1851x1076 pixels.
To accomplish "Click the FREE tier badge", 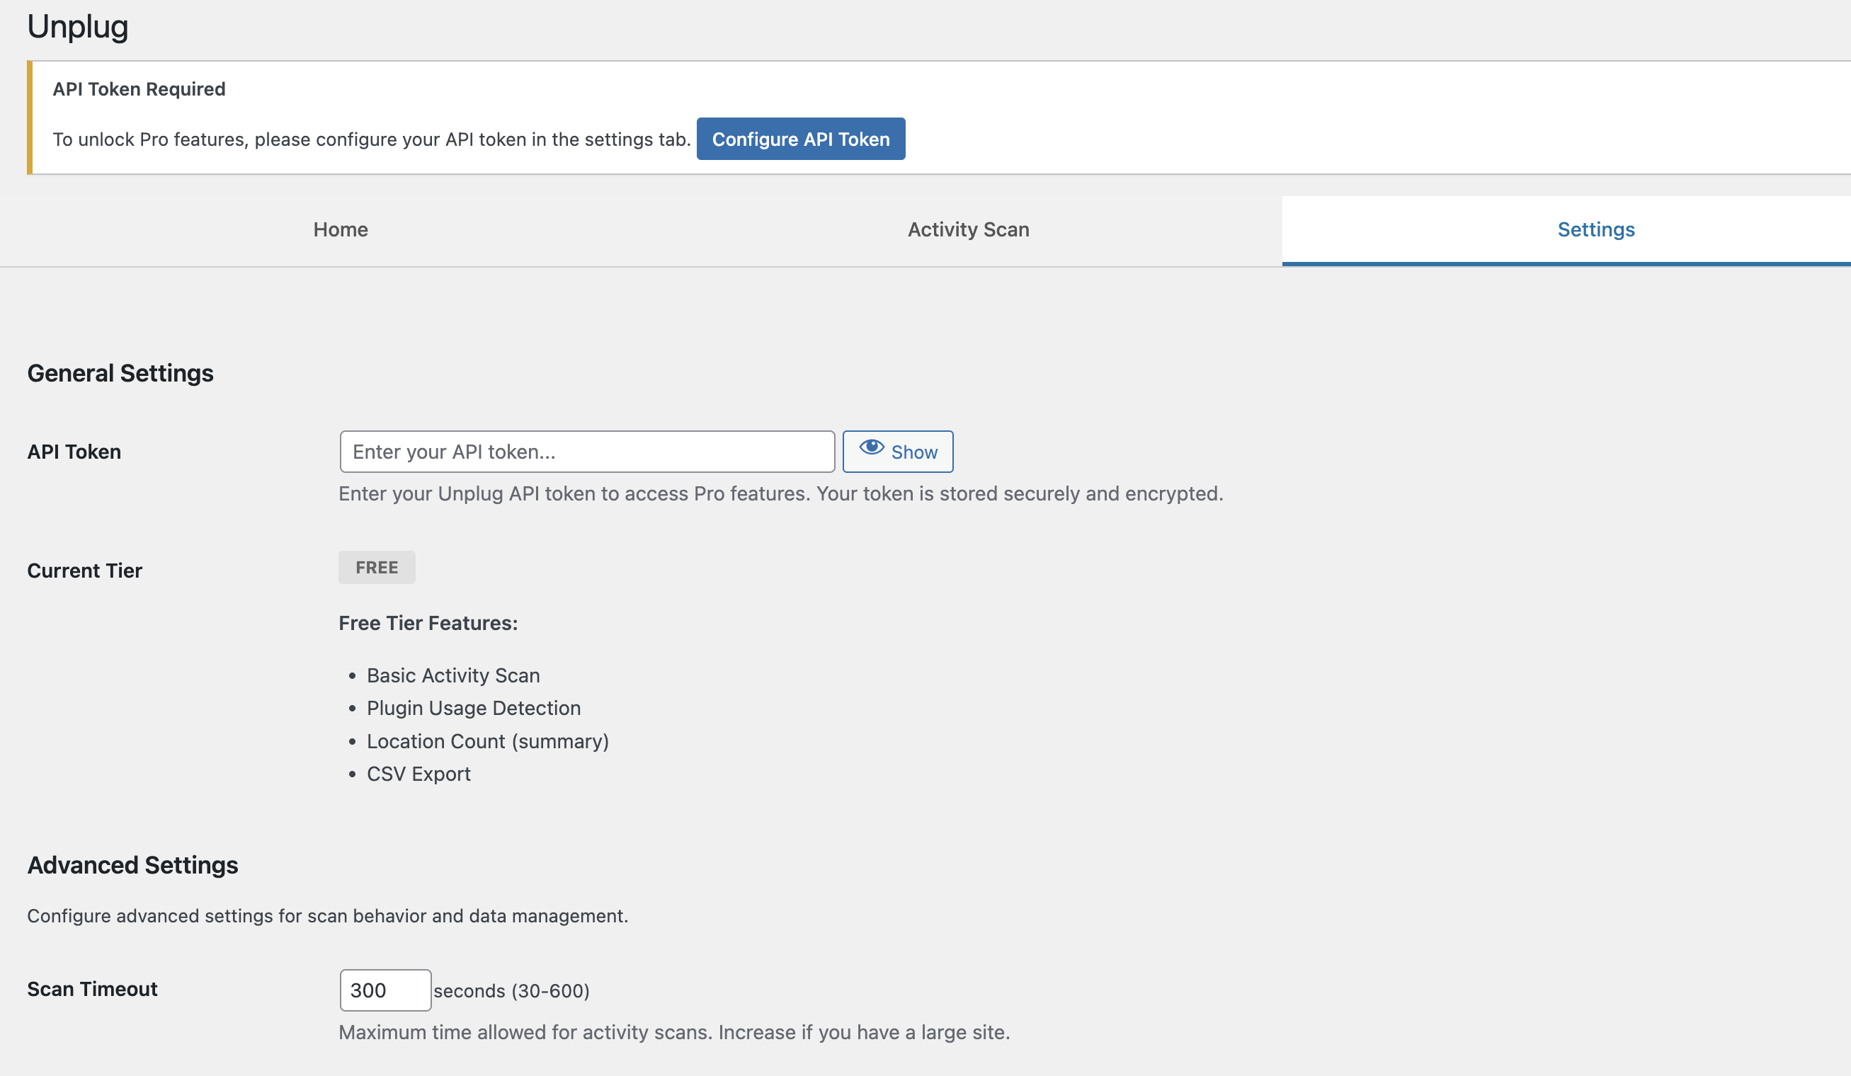I will (x=377, y=568).
